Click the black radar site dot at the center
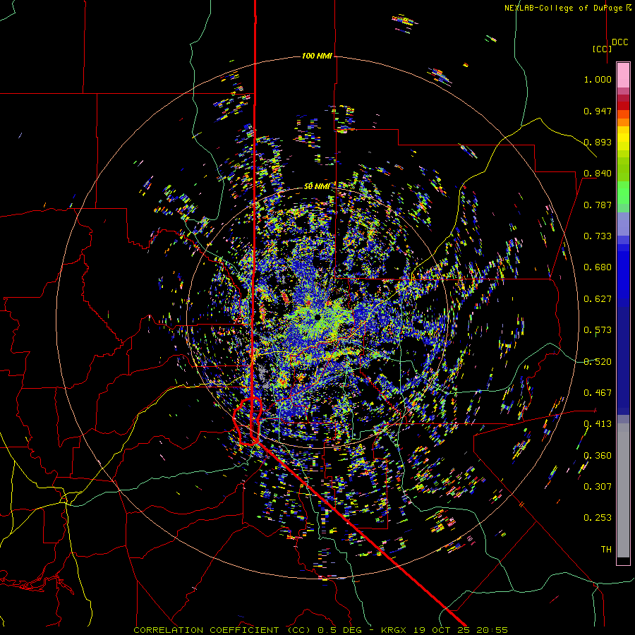Viewport: 635px width, 635px height. click(x=317, y=317)
